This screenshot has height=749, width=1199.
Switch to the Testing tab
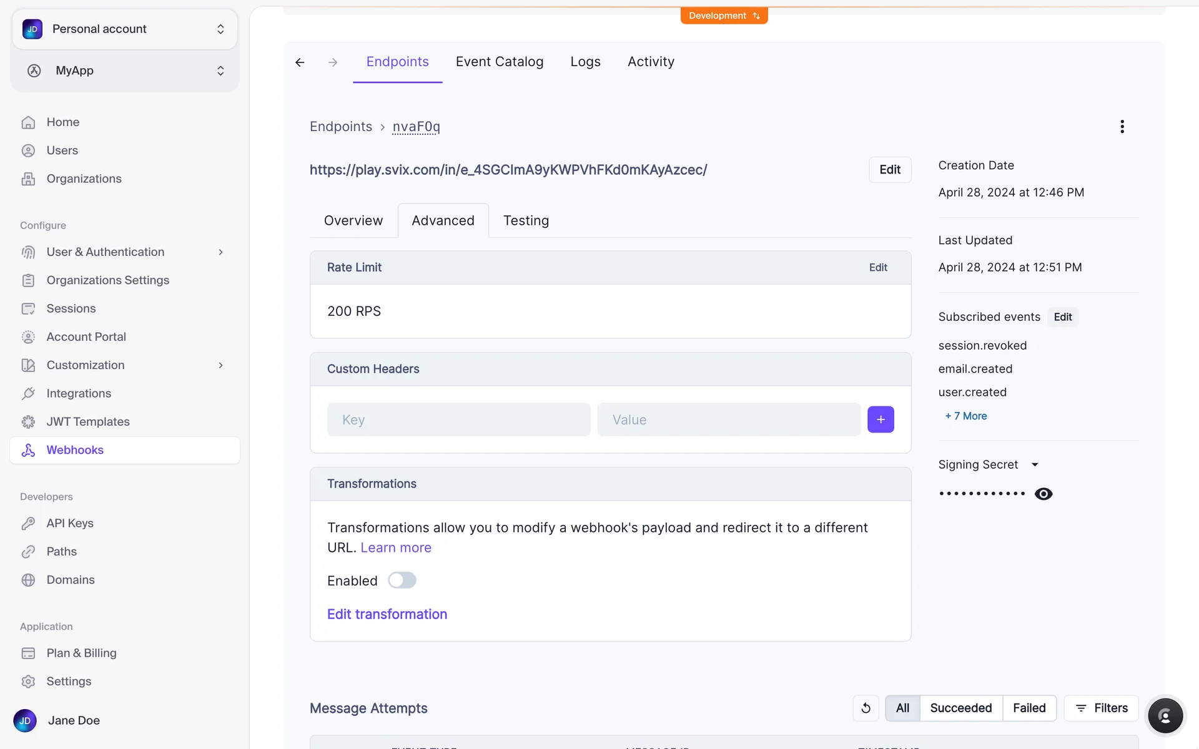coord(526,220)
